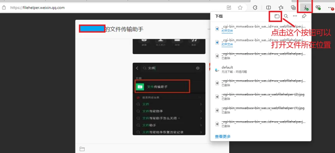
Task: Click file icon of webfilehelper (1).jpg
Action: tap(217, 110)
